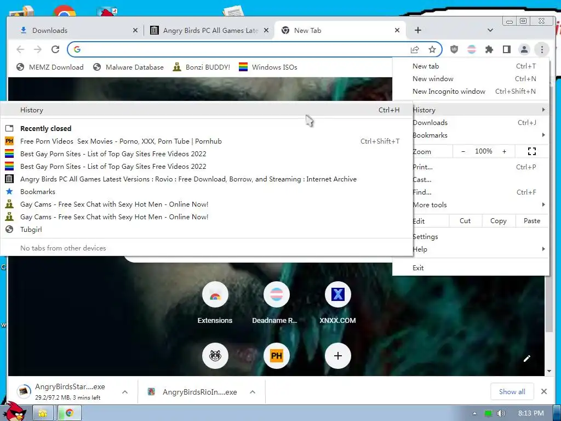Open a new tab with plus button
The height and width of the screenshot is (421, 561).
[418, 31]
